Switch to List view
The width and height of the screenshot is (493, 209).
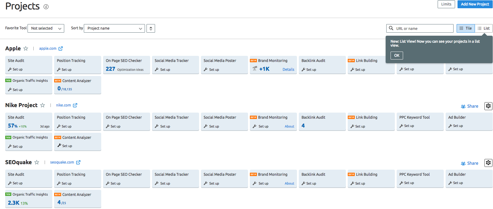tap(484, 28)
